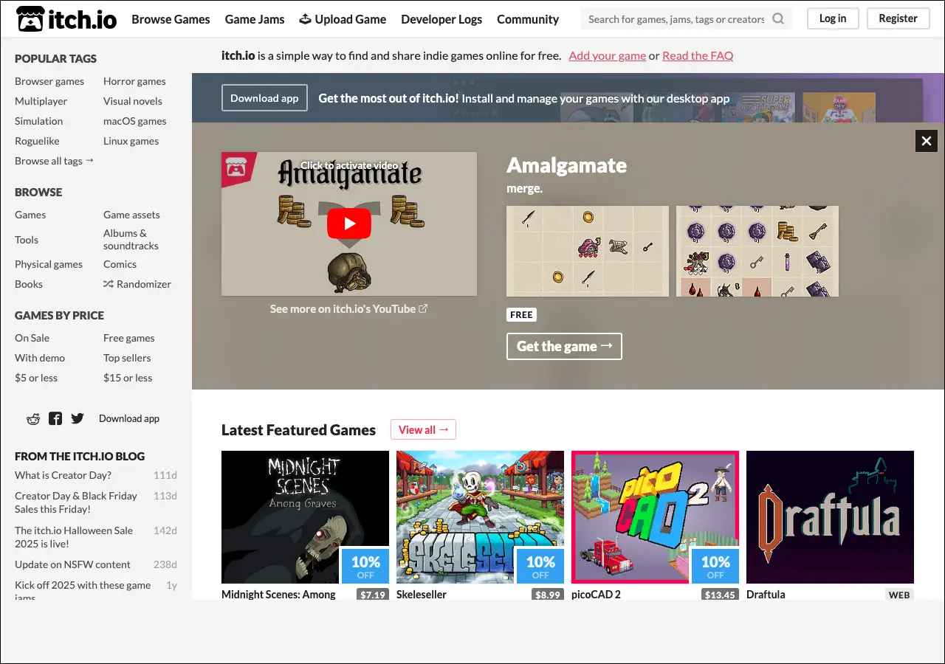
Task: Open itch.io Facebook social icon
Action: click(55, 419)
